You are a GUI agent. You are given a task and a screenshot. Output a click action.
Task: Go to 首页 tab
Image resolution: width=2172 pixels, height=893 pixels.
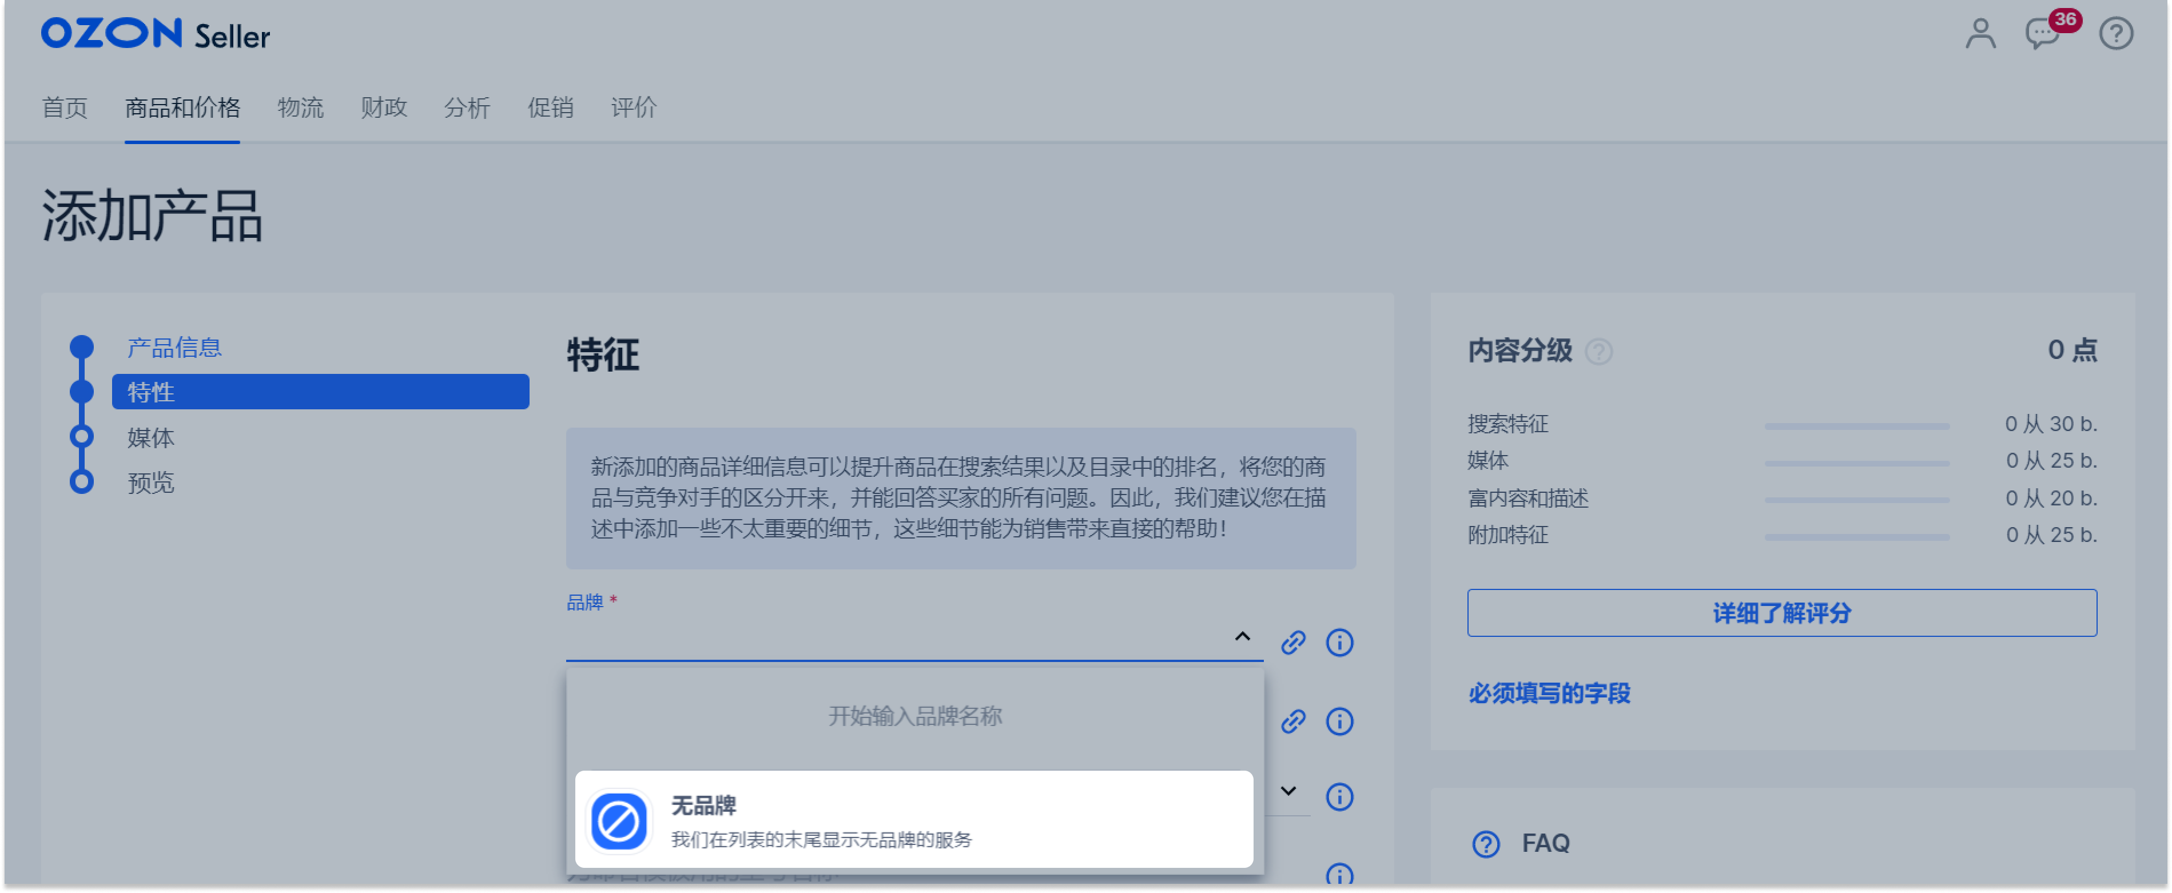pyautogui.click(x=64, y=107)
